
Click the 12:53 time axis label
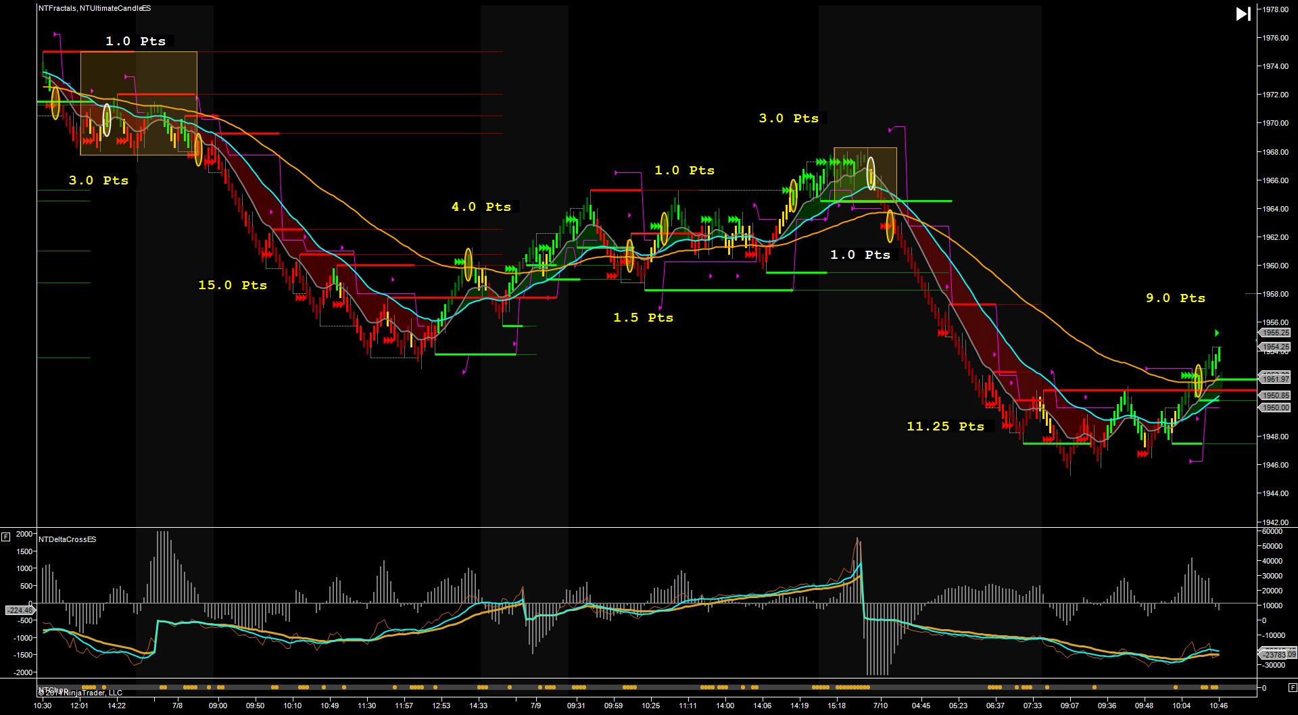pyautogui.click(x=441, y=706)
